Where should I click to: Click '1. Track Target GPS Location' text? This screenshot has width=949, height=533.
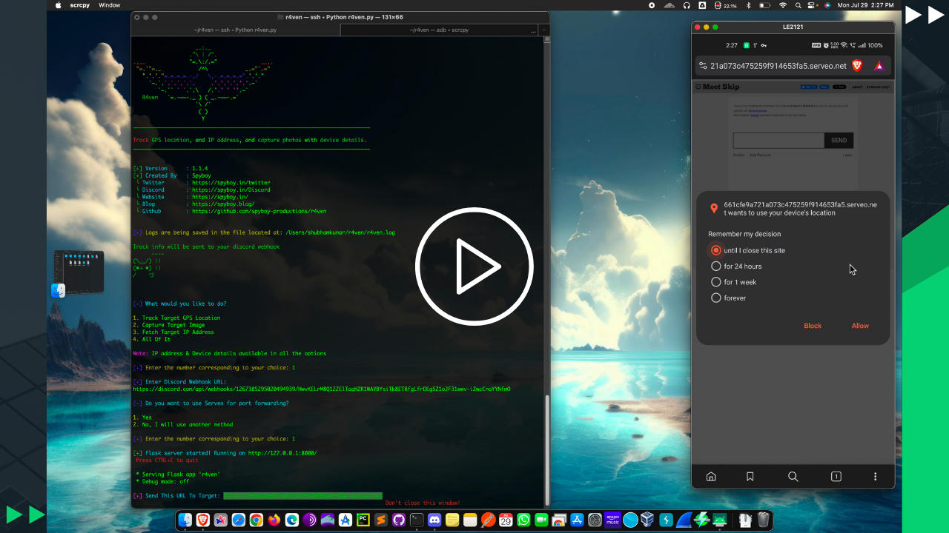[176, 318]
